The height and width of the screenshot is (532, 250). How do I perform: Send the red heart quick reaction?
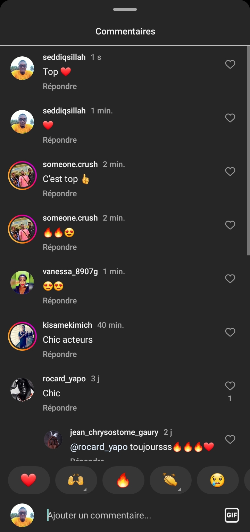28,480
